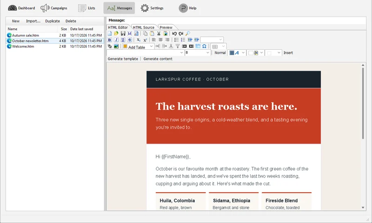Toggle italic formatting

116,40
